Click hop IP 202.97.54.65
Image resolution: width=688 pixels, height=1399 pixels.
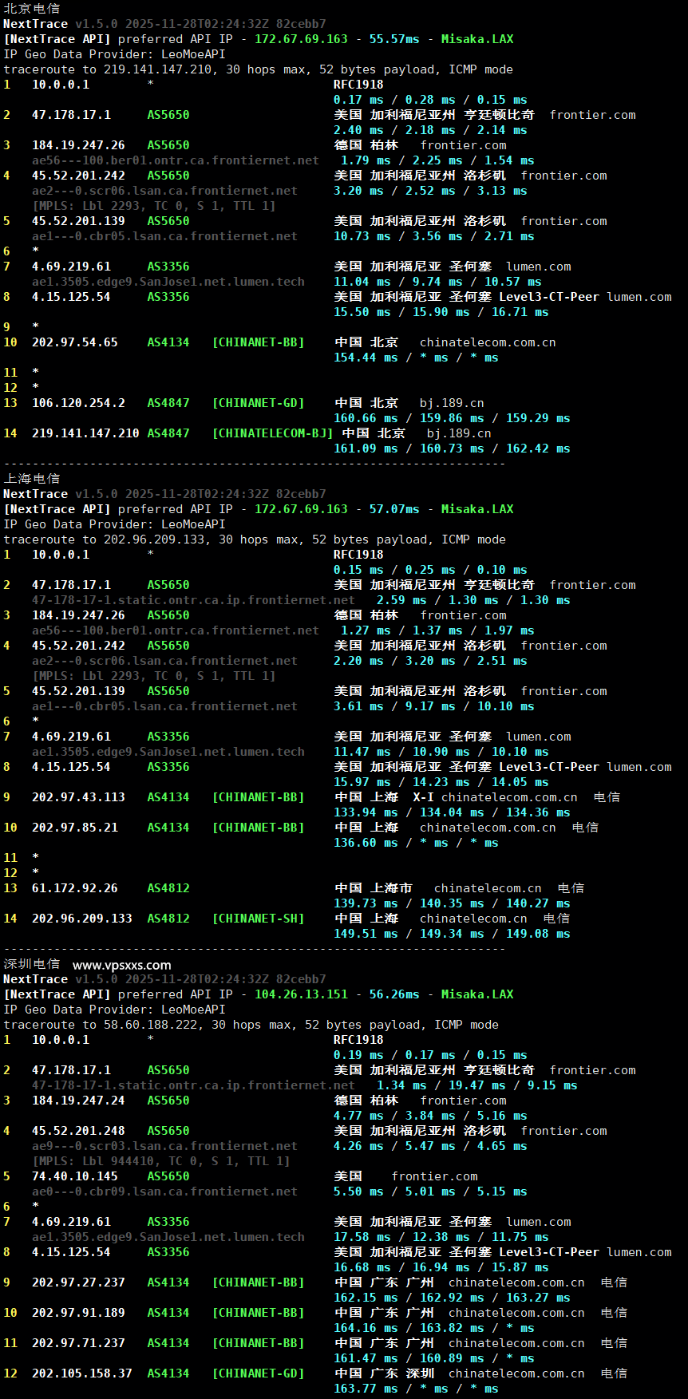click(x=75, y=342)
